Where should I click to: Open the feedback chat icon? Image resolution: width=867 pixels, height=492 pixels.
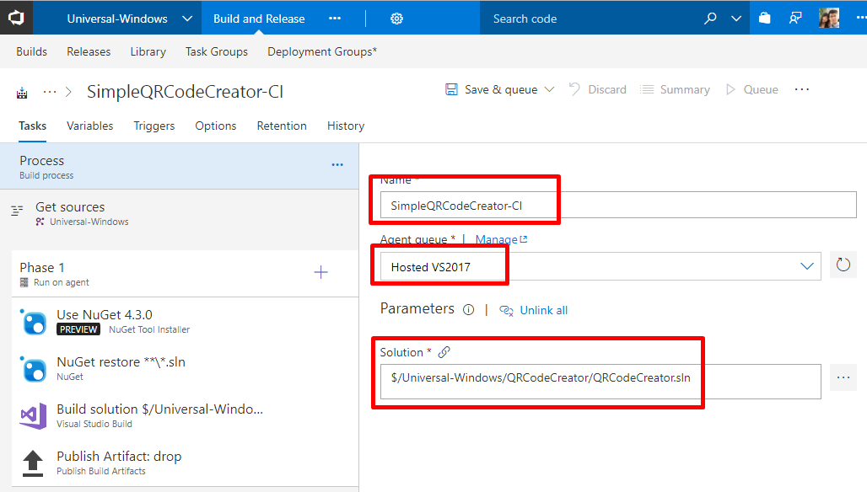(x=795, y=19)
